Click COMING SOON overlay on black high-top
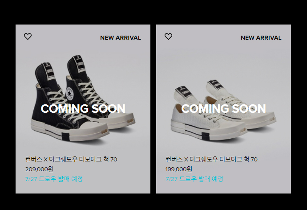 83,108
